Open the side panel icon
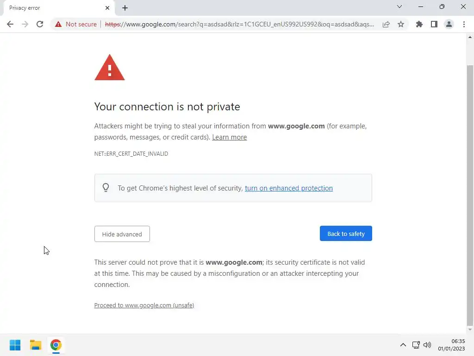Image resolution: width=474 pixels, height=356 pixels. click(x=434, y=24)
